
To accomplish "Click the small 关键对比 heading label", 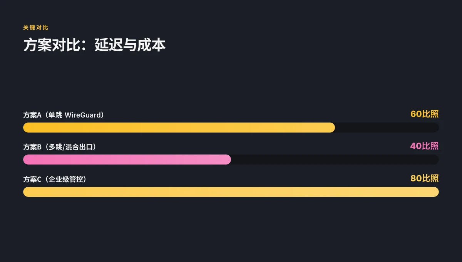I will coord(36,28).
